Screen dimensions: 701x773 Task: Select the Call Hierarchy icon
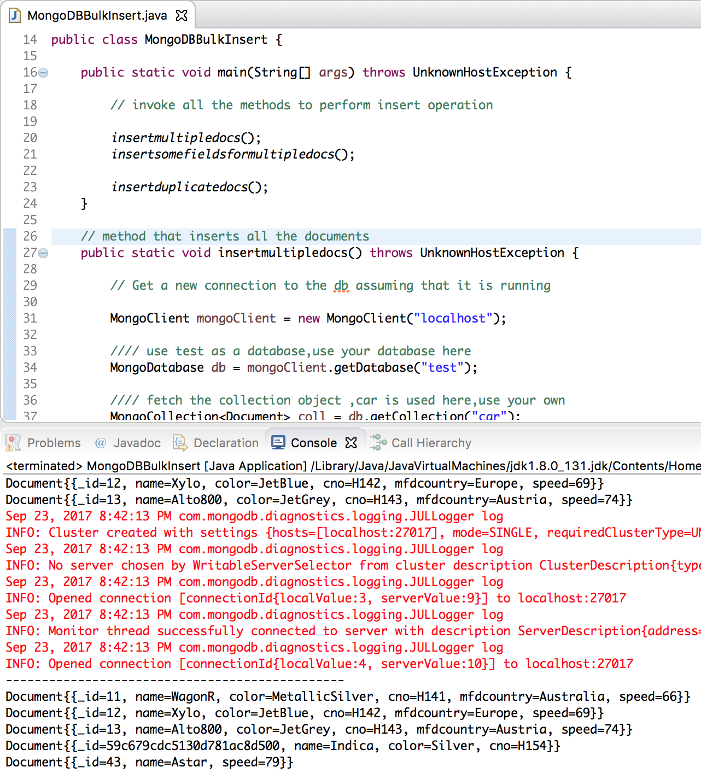376,443
